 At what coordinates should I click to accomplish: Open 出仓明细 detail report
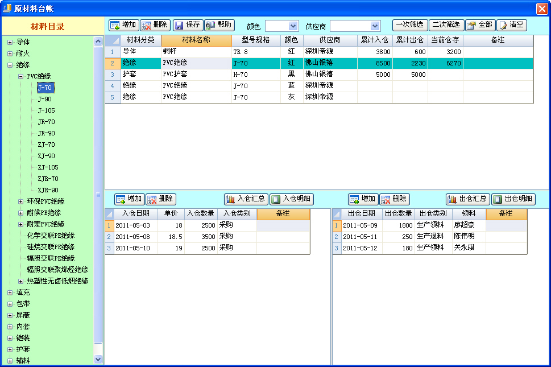point(513,199)
